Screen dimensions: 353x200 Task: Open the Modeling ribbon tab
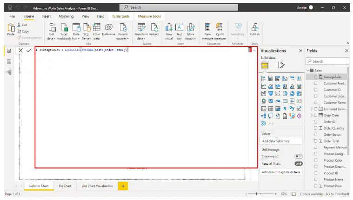[66, 16]
